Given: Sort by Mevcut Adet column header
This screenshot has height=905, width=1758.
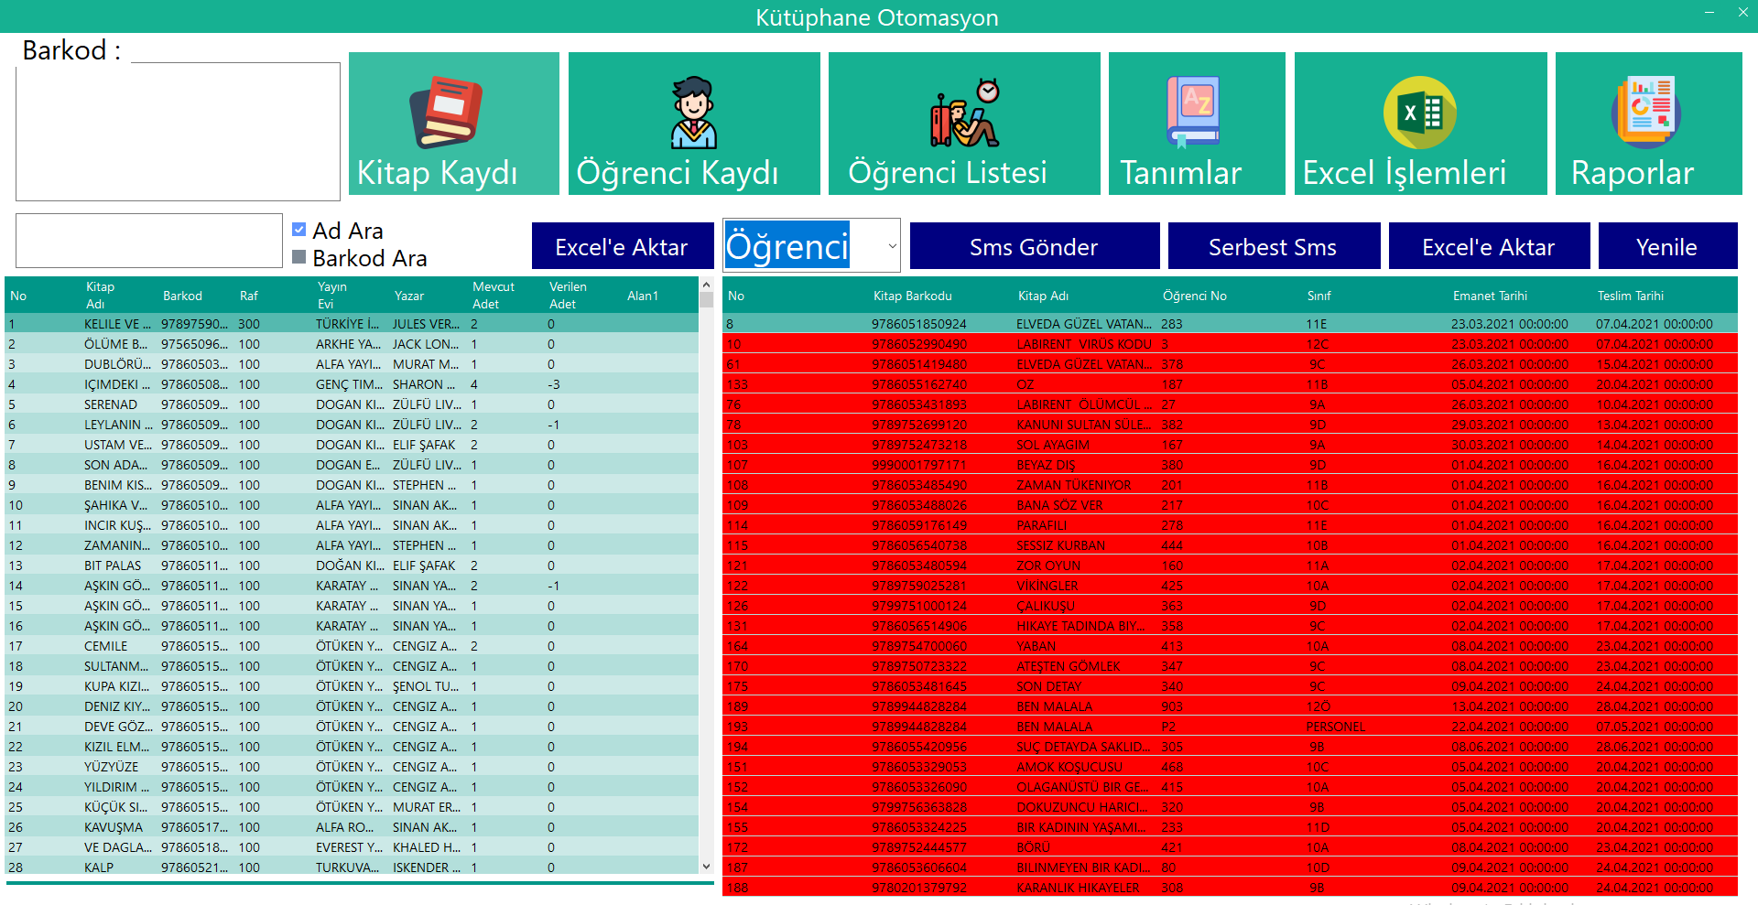Looking at the screenshot, I should pyautogui.click(x=493, y=295).
